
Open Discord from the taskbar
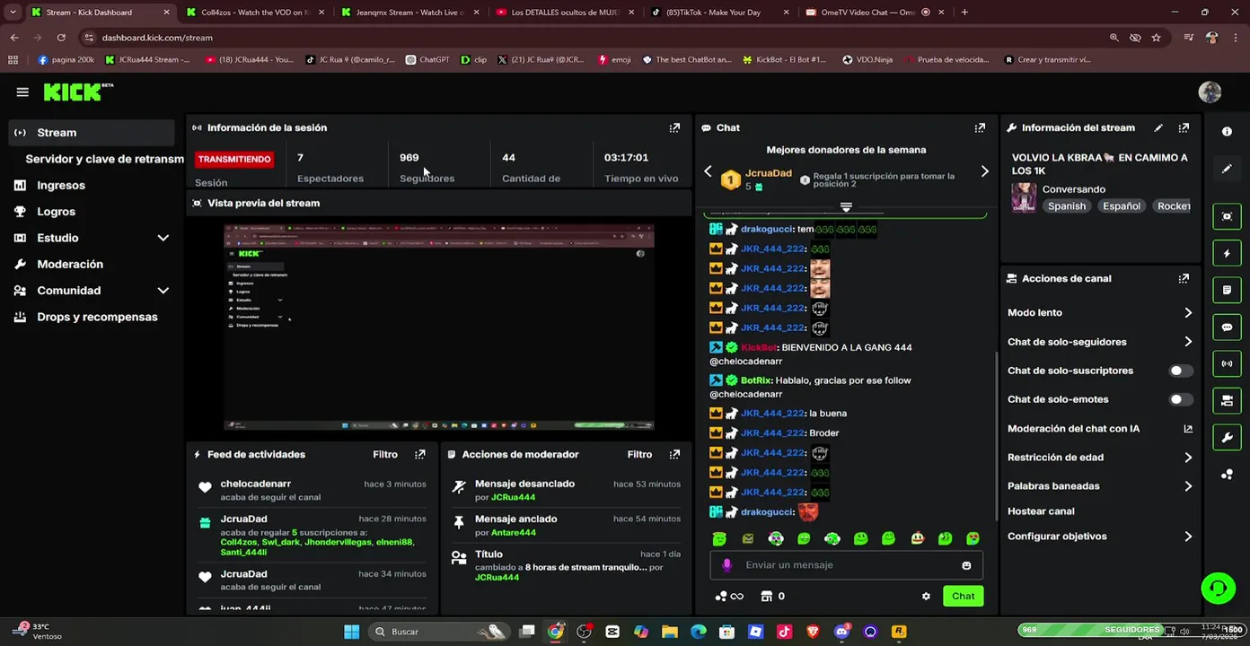pyautogui.click(x=841, y=632)
